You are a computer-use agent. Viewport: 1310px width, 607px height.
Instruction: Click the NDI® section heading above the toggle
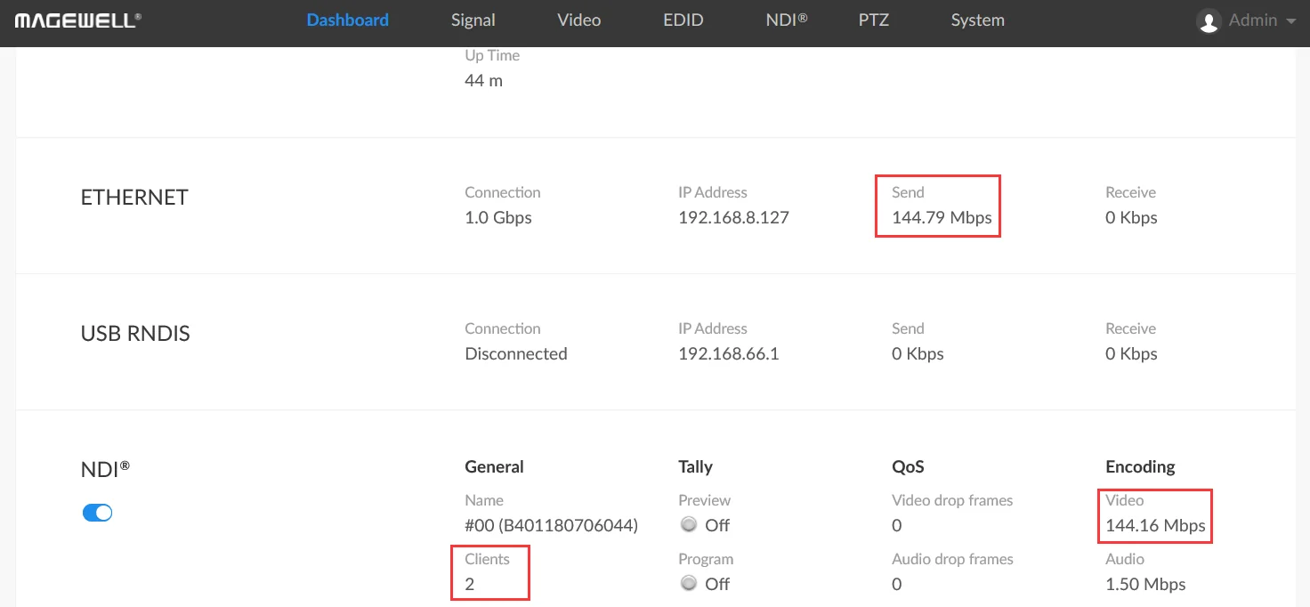pyautogui.click(x=106, y=470)
